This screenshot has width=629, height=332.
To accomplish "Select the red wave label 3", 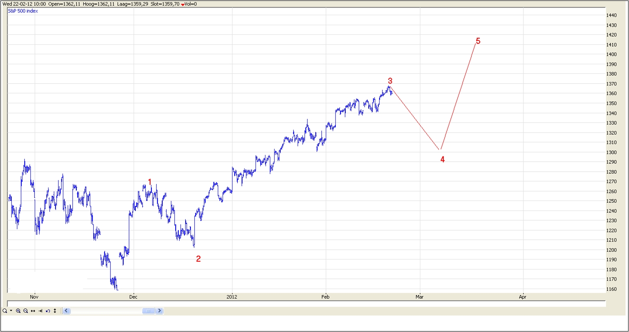I will click(x=390, y=81).
